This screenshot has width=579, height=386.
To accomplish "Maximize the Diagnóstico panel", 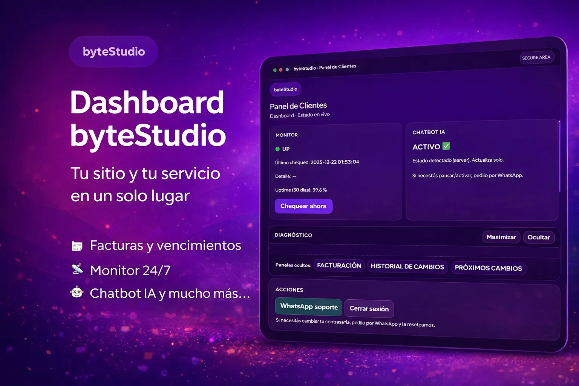I will point(501,237).
